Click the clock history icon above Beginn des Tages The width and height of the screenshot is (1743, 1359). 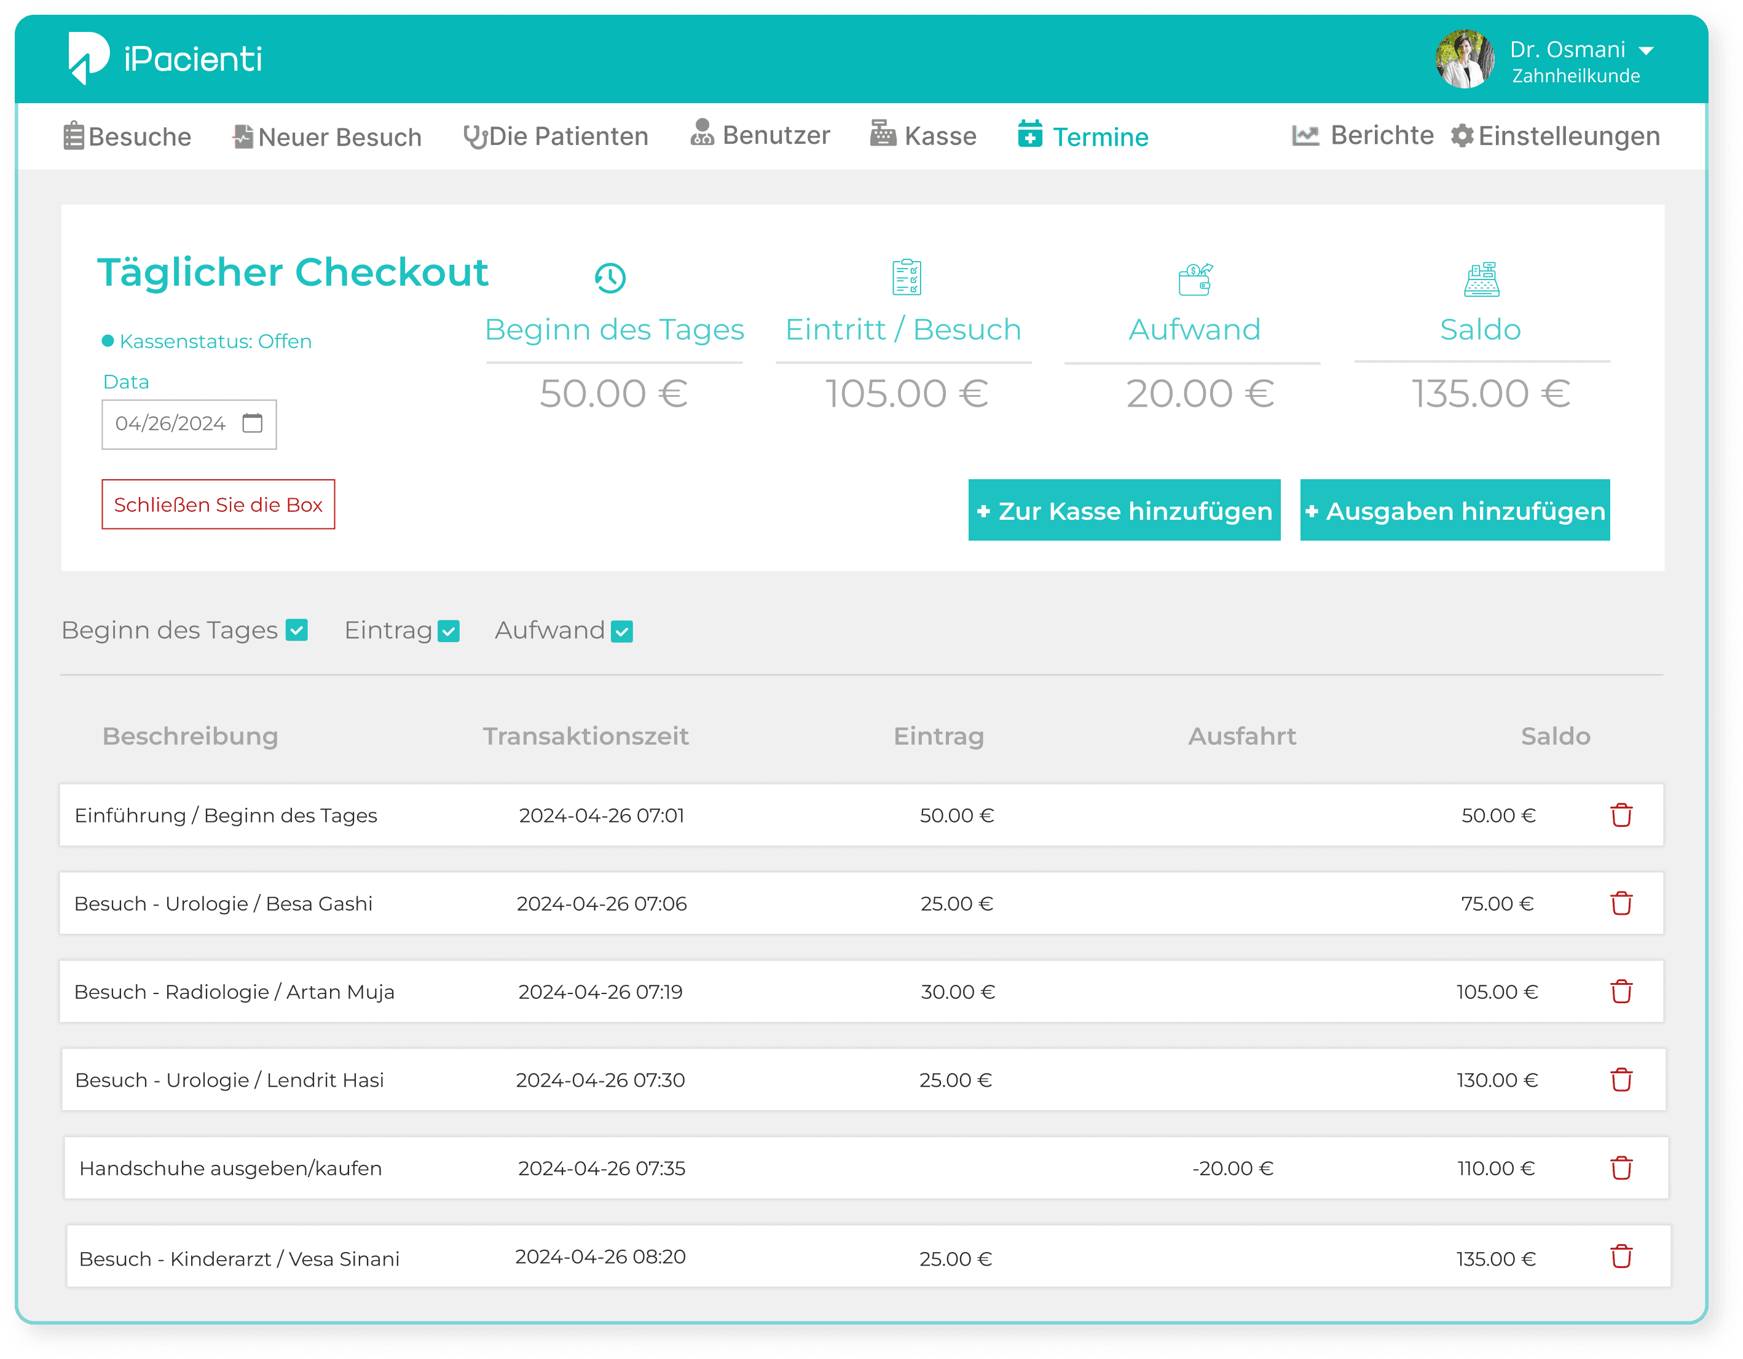point(610,278)
